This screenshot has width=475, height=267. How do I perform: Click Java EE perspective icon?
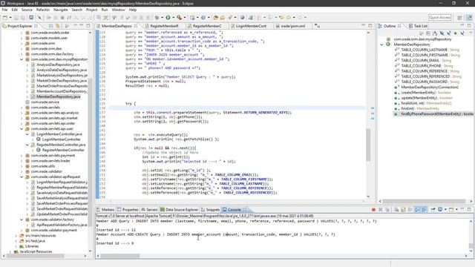click(469, 18)
